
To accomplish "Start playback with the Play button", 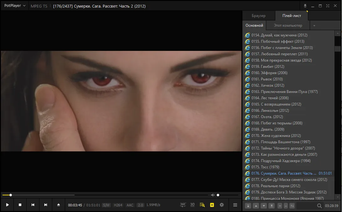I will click(x=8, y=205).
